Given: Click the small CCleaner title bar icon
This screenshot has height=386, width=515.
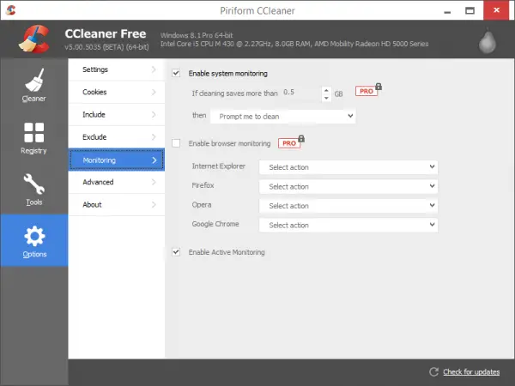Looking at the screenshot, I should (10, 10).
